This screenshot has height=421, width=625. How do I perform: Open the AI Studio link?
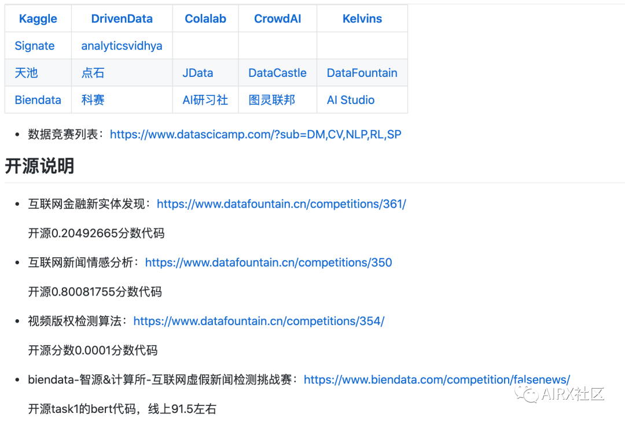[351, 100]
